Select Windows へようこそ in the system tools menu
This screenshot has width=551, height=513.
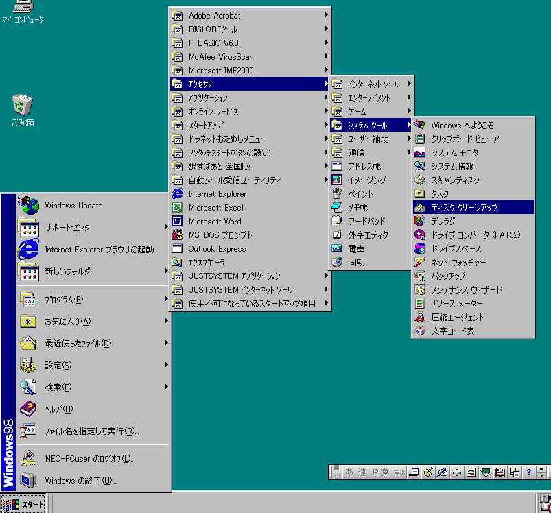(x=473, y=125)
